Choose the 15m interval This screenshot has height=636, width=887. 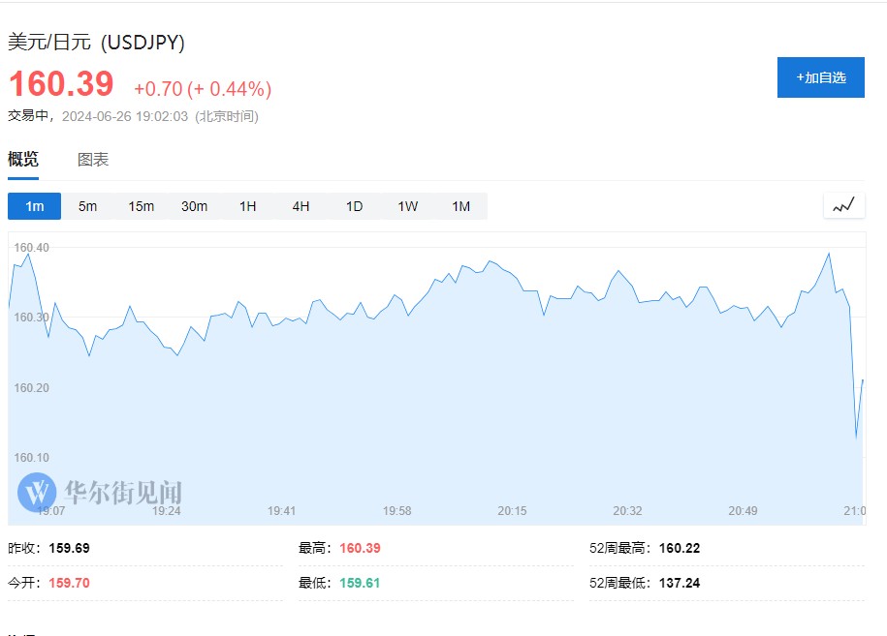coord(142,206)
